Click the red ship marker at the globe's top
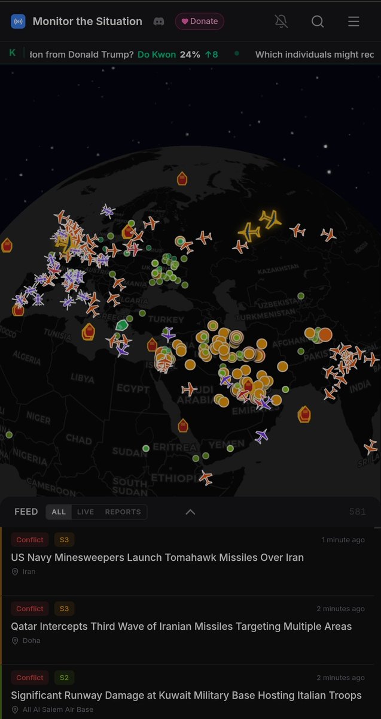 (x=182, y=179)
